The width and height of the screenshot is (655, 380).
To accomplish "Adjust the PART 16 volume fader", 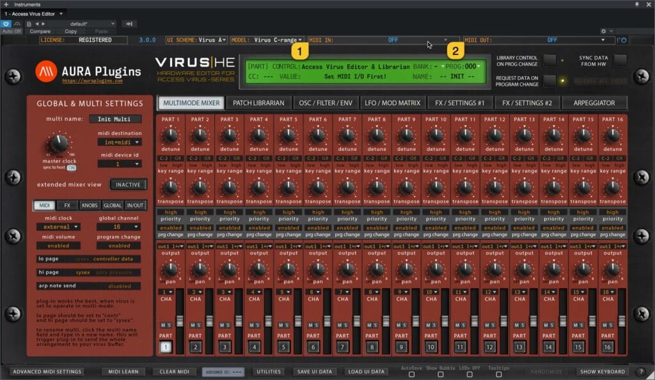I will click(x=622, y=321).
